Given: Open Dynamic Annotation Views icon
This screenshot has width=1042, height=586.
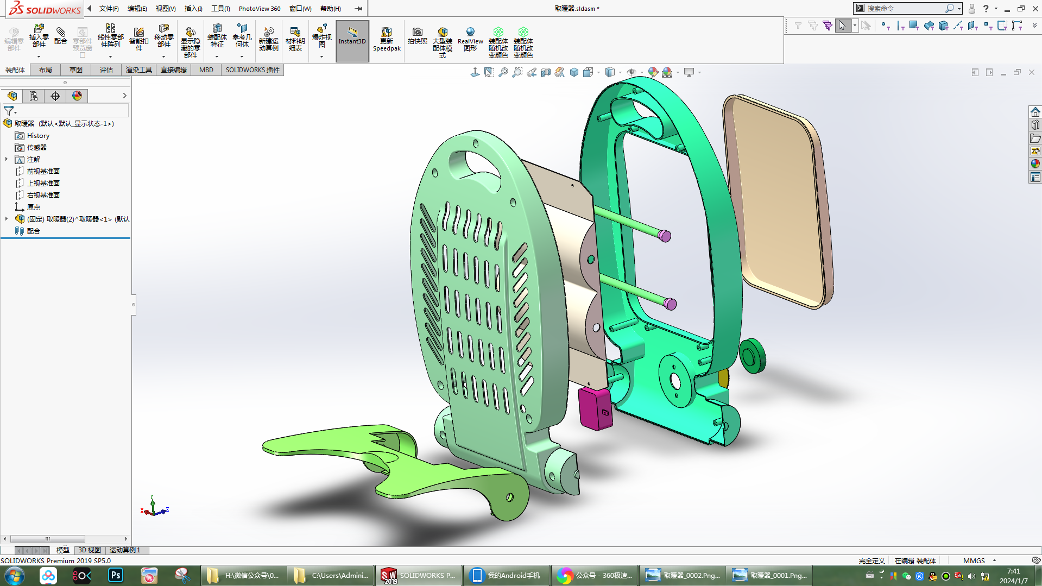Looking at the screenshot, I should tap(560, 72).
